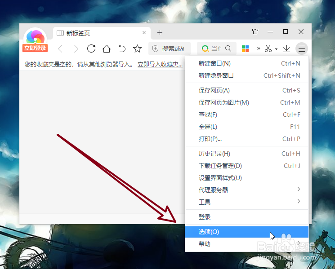Image resolution: width=335 pixels, height=269 pixels.
Task: Open the colorful apps grid icon
Action: (245, 49)
